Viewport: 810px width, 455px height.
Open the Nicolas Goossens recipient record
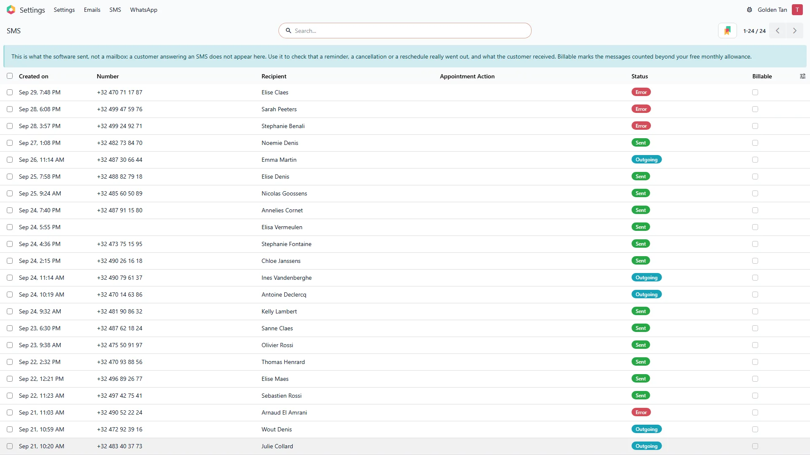[x=284, y=193]
